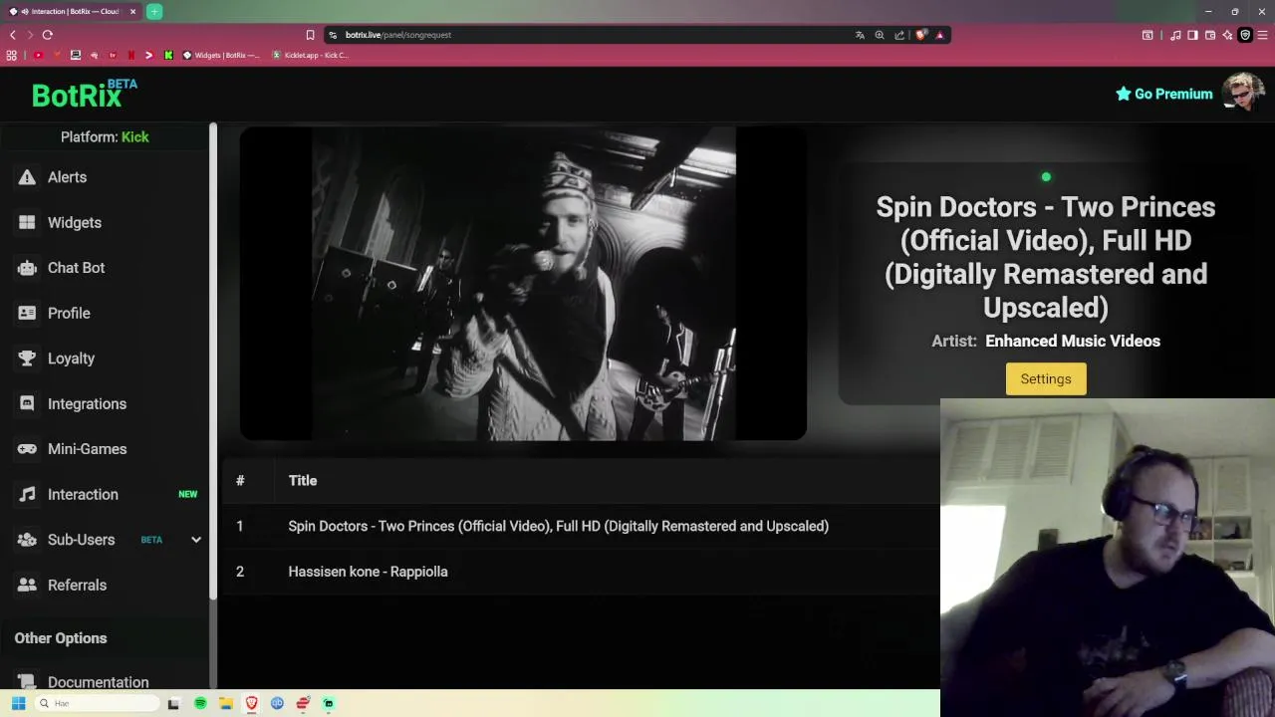Open the user avatar in header
Screen dimensions: 1275x717
[1243, 93]
